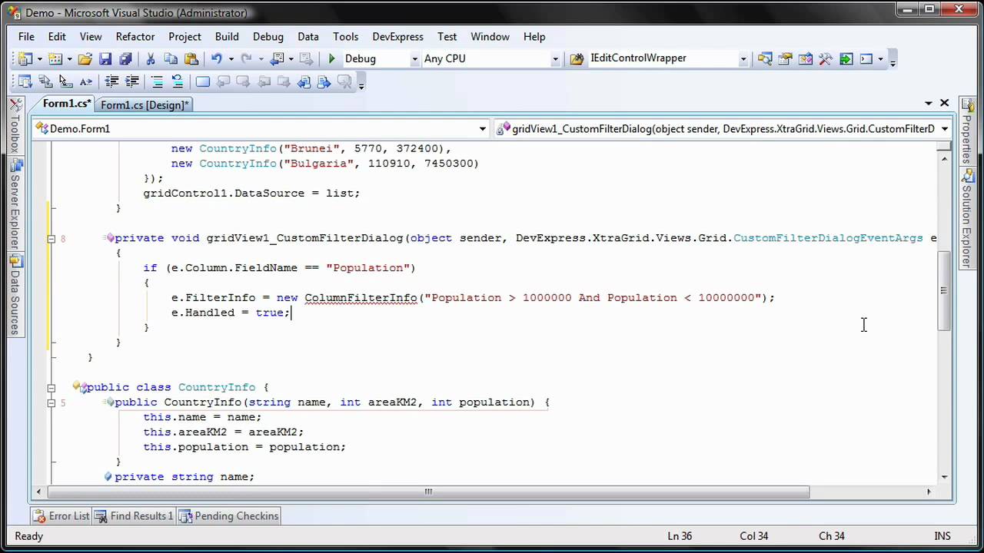Undo the last edit with the Undo icon
This screenshot has width=984, height=553.
pos(216,58)
